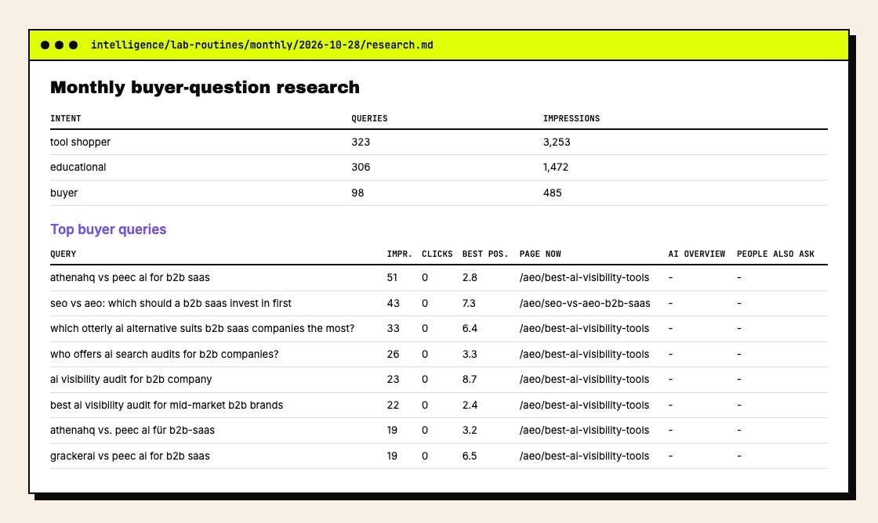Screen dimensions: 878x523
Task: Click the first window dot in title bar
Action: 45,45
